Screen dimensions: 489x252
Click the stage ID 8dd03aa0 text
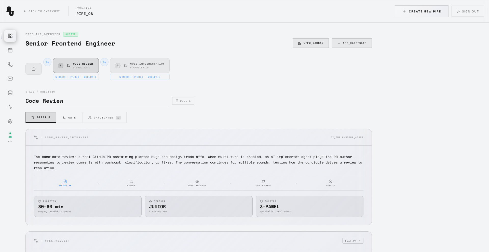[x=48, y=92]
